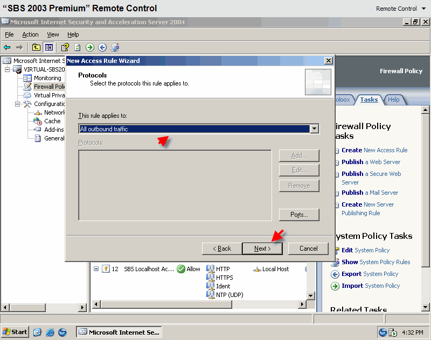Click the blue Export arrow toolbar icon

[102, 47]
